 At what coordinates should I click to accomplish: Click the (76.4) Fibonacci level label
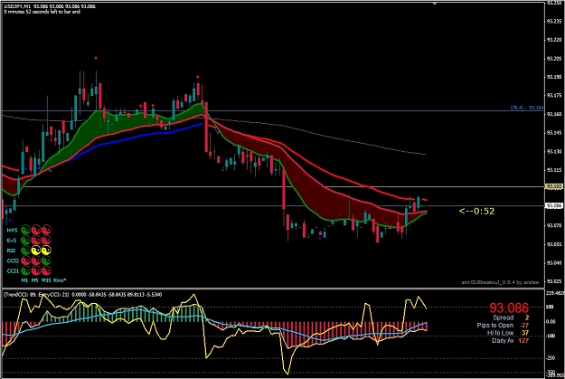[x=527, y=108]
